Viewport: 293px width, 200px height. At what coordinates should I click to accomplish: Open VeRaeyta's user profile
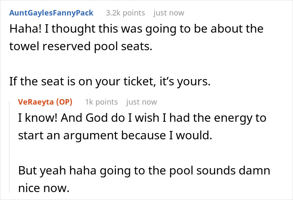(x=39, y=102)
